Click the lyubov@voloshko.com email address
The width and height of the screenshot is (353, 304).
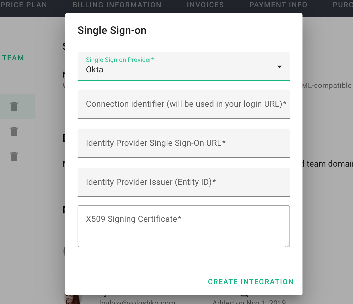pyautogui.click(x=137, y=302)
